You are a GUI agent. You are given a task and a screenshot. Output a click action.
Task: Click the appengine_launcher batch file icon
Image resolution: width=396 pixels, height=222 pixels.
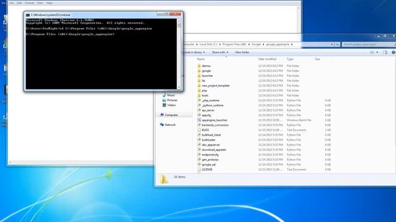[199, 120]
